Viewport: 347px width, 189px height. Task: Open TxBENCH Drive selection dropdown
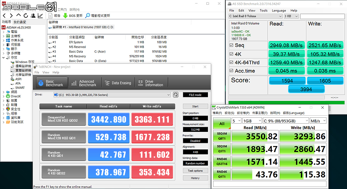coord(112,95)
